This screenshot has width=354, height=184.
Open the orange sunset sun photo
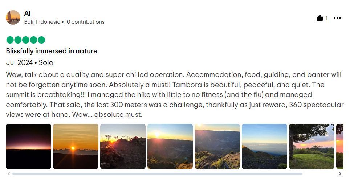pos(76,146)
